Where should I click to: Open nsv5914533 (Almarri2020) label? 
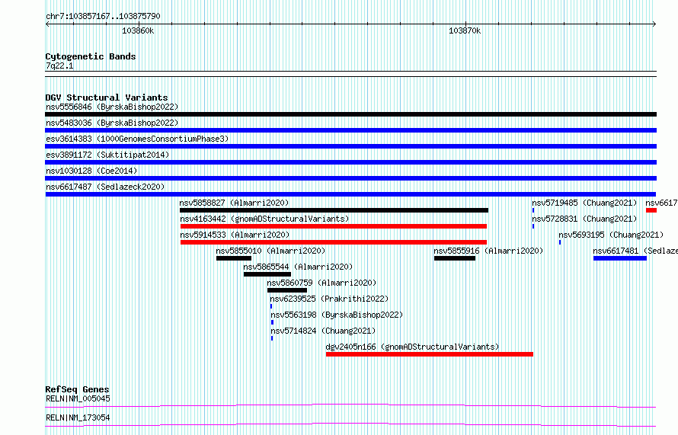pos(235,235)
